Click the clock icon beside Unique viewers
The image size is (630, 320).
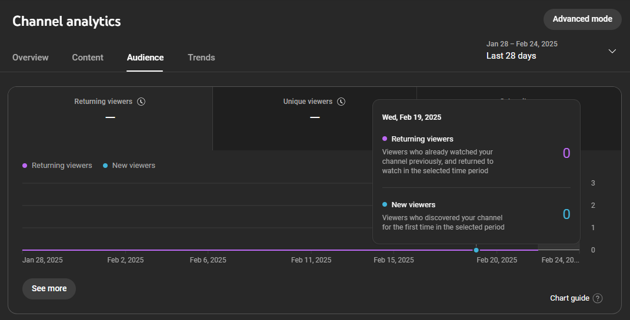click(x=341, y=102)
